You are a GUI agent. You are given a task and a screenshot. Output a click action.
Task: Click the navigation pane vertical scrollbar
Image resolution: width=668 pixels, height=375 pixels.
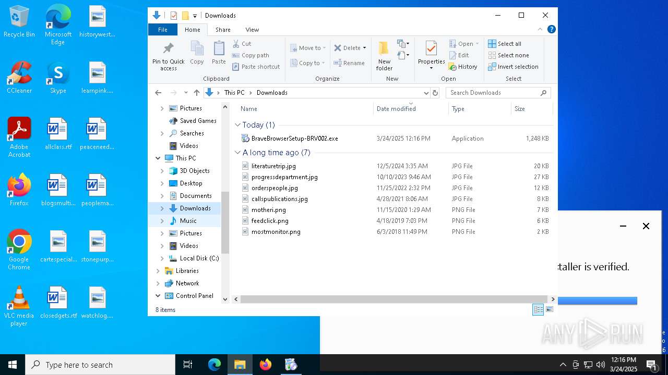pos(225,222)
